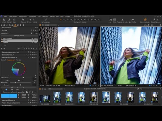Select list browser view icon
This screenshot has height=121, width=162.
(45, 89)
